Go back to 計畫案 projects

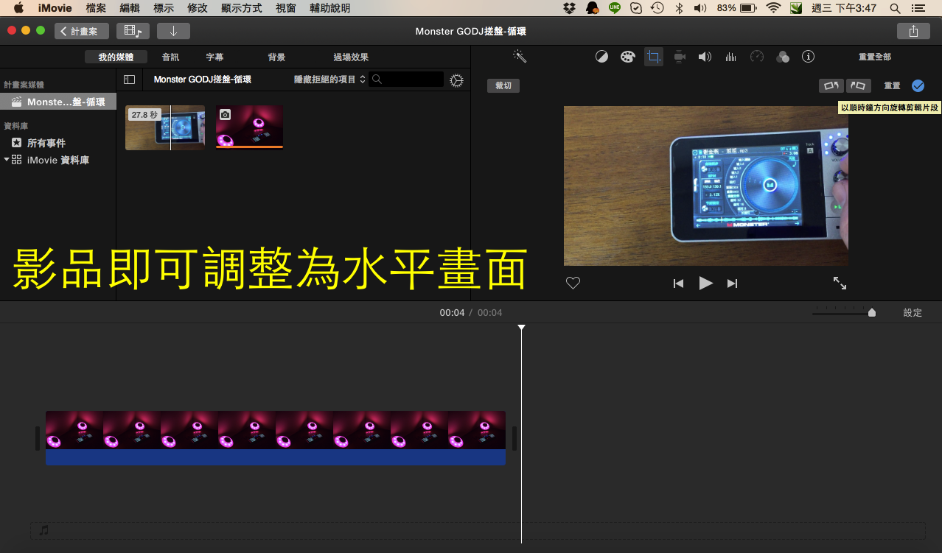click(82, 31)
